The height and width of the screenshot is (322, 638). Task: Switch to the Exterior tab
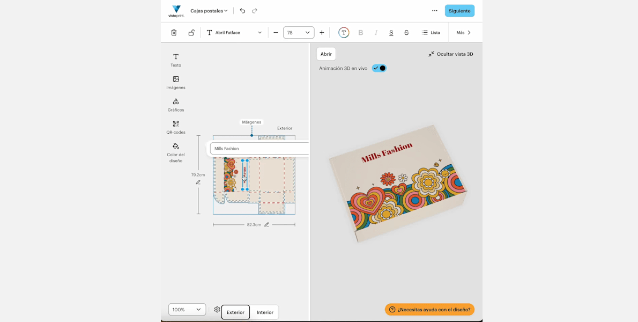[x=235, y=312]
